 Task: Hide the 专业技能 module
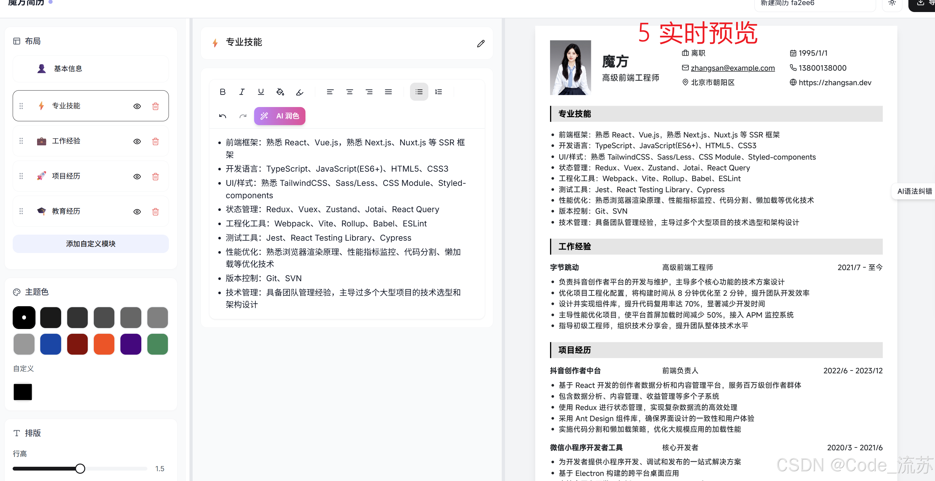click(137, 106)
